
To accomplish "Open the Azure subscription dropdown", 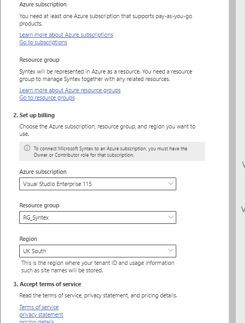I will 97,184.
